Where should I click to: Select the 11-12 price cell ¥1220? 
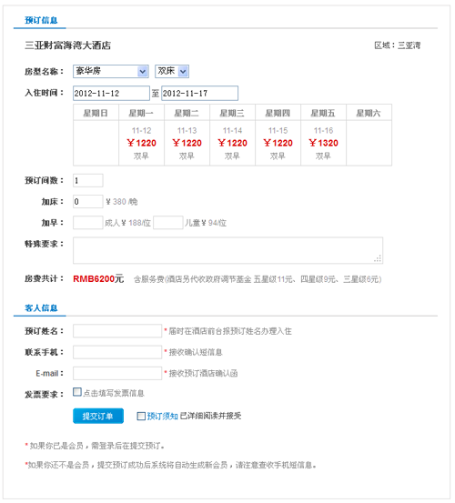pos(142,143)
